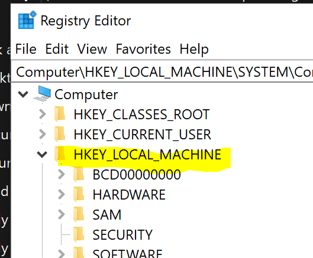Click the Registry Editor app icon
Image resolution: width=313 pixels, height=258 pixels.
click(x=27, y=20)
